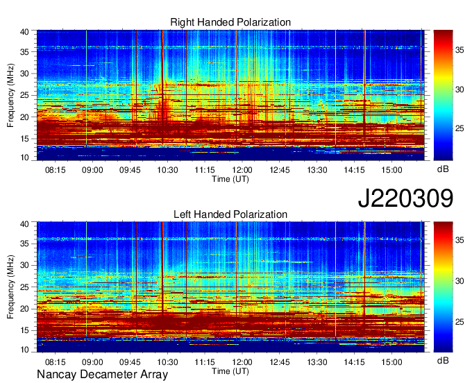Click the "Left Handed Polarization" plot title
472x383 pixels.
pos(230,214)
